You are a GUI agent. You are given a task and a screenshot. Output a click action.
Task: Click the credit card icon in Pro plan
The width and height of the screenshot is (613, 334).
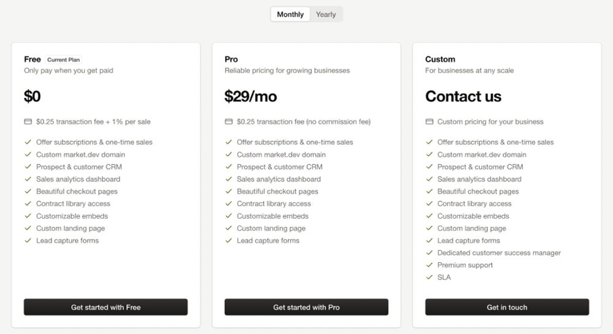[x=229, y=121]
